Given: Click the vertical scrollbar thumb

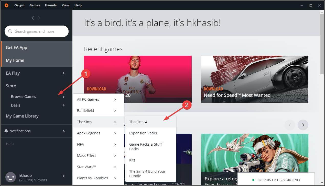Looking at the screenshot, I should 322,44.
